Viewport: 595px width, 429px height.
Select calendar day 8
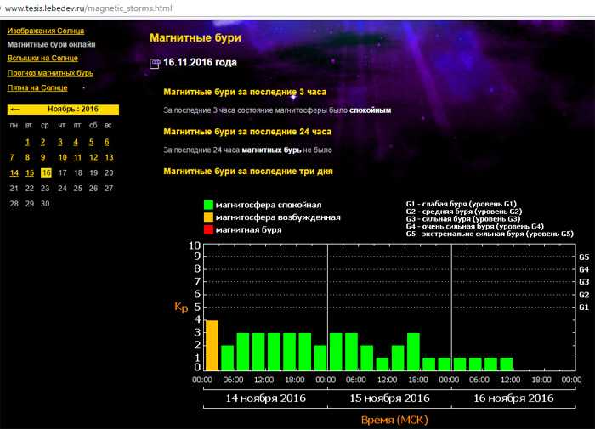point(27,157)
